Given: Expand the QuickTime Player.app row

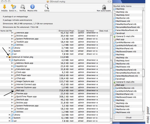Looking at the screenshot, I should point(12,97).
